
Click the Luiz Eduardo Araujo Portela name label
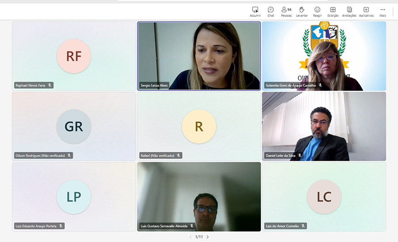[x=36, y=226]
